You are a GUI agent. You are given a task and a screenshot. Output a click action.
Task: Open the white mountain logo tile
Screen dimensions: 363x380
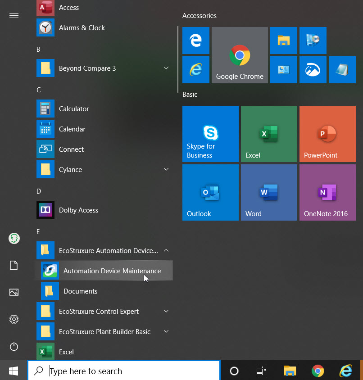pos(313,70)
